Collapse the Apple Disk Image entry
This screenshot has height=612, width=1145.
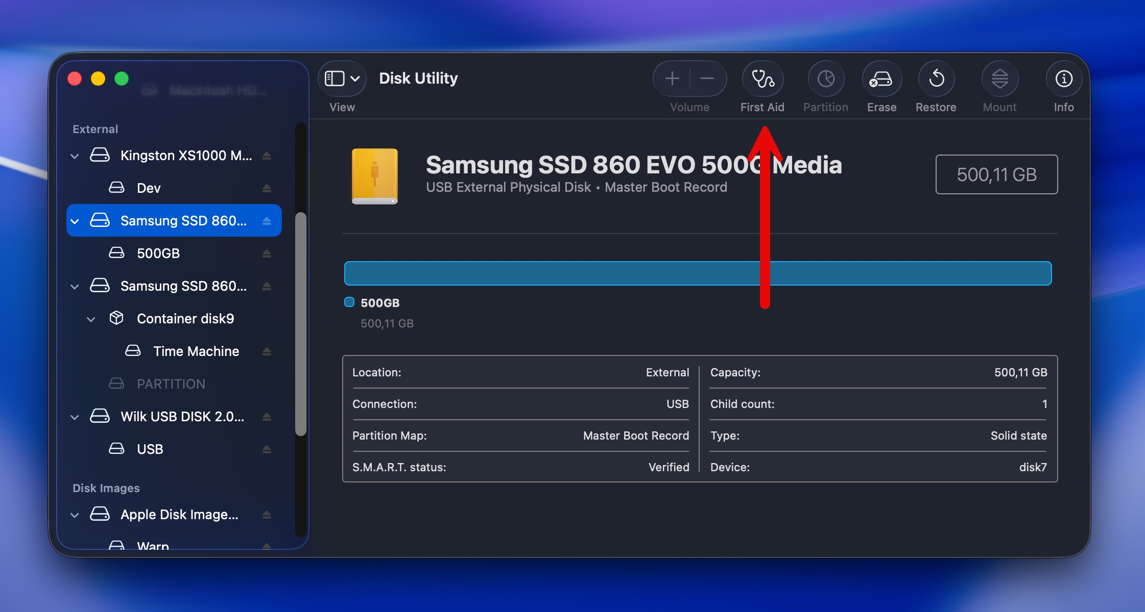[x=75, y=515]
